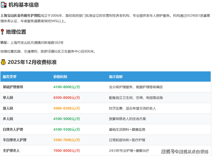Click the institution info icon beside 机构基本信息
The width and height of the screenshot is (213, 156).
[4, 5]
